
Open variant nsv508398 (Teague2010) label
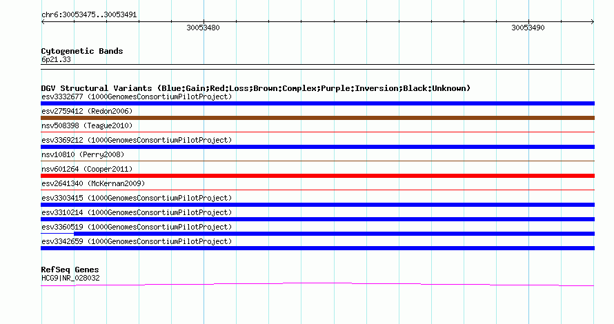click(87, 125)
